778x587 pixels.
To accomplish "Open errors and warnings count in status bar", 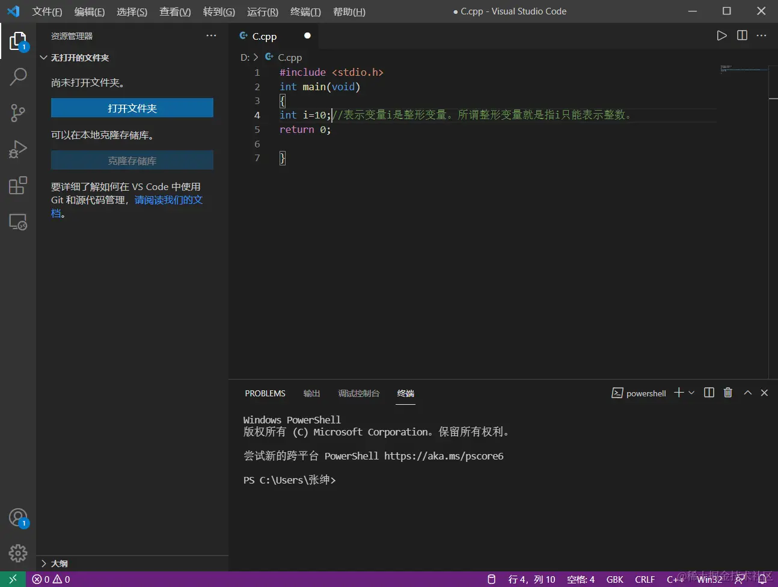I will pos(51,579).
